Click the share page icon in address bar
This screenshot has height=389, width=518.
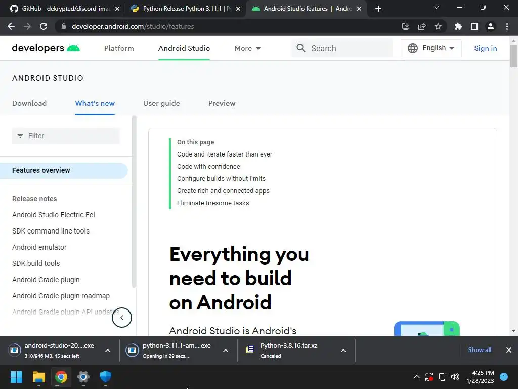click(x=422, y=26)
